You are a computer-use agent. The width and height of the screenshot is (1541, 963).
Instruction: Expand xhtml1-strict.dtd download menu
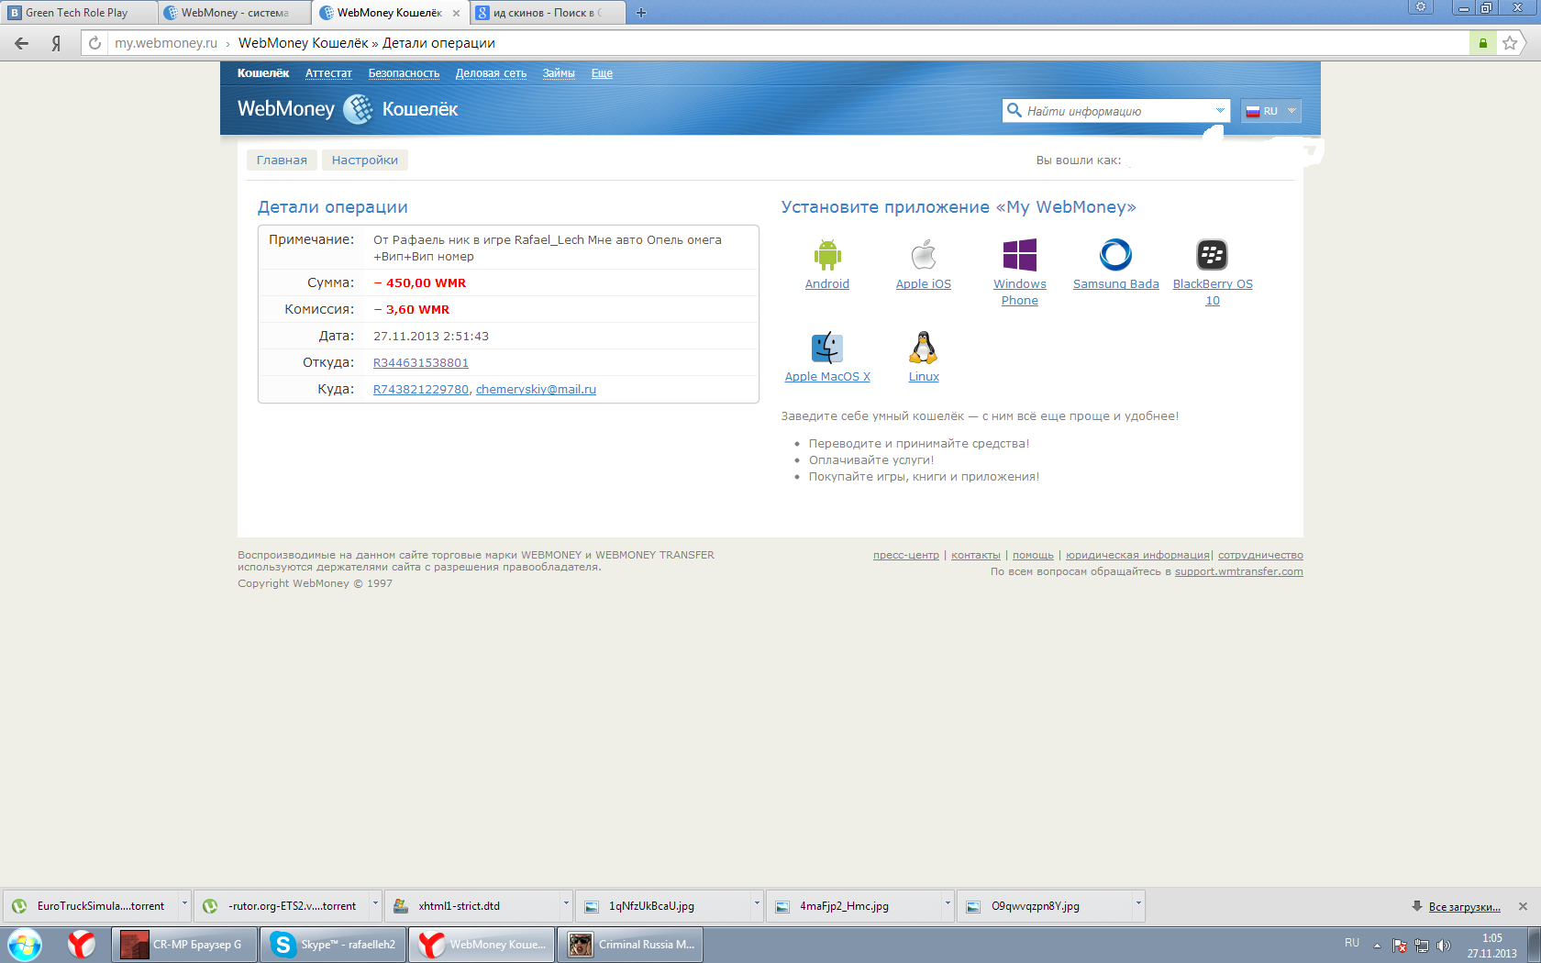[566, 905]
